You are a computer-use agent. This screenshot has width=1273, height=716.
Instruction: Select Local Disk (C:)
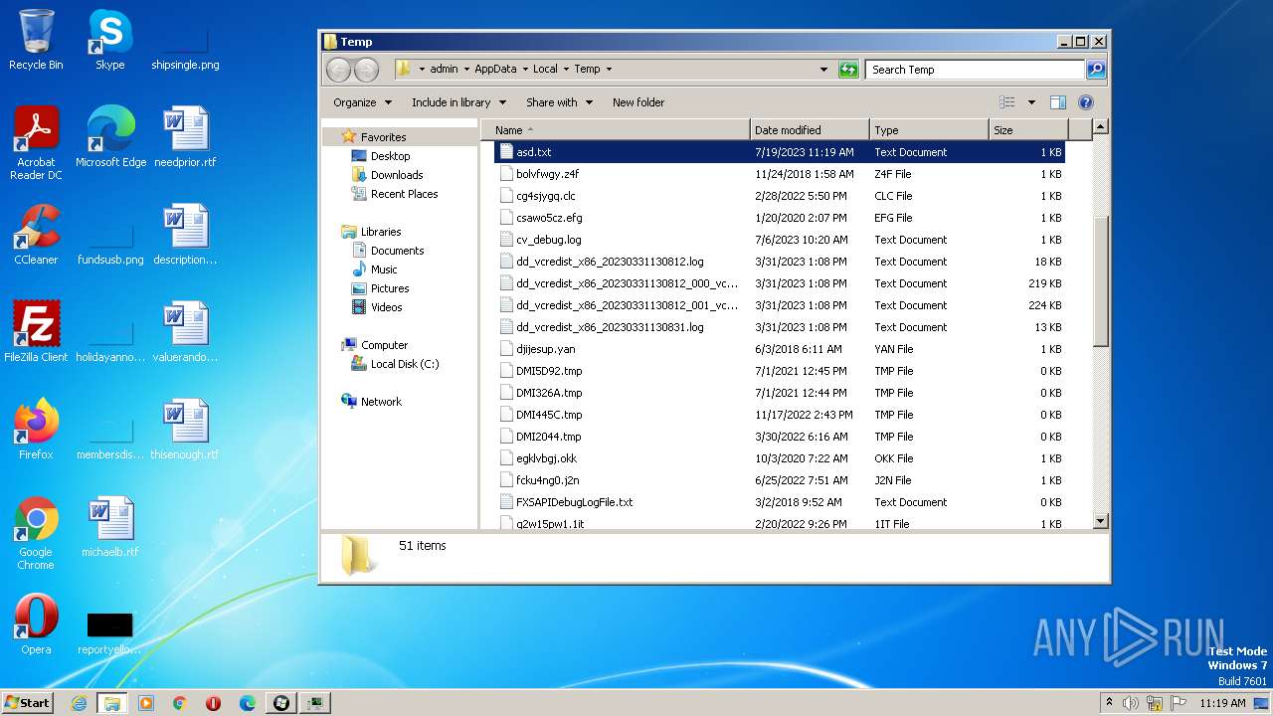tap(404, 364)
